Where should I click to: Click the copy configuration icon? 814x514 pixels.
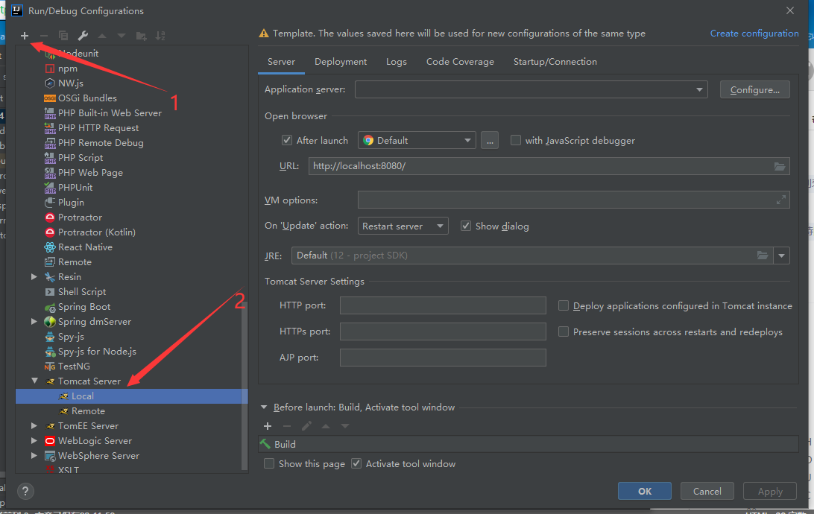(63, 36)
